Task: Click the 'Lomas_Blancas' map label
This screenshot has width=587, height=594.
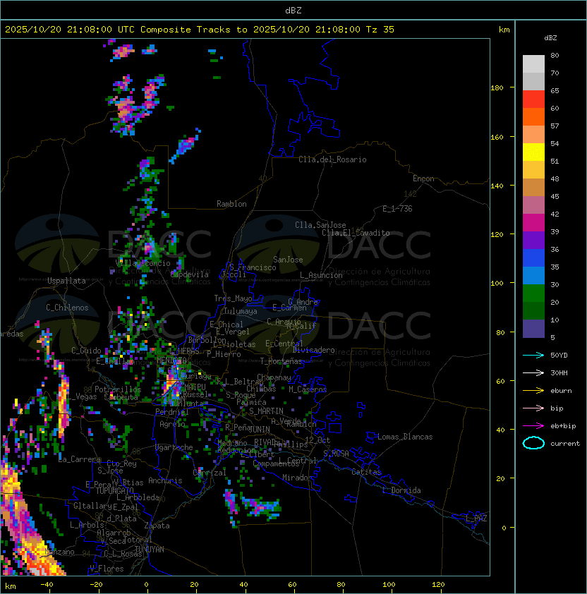Action: click(405, 437)
